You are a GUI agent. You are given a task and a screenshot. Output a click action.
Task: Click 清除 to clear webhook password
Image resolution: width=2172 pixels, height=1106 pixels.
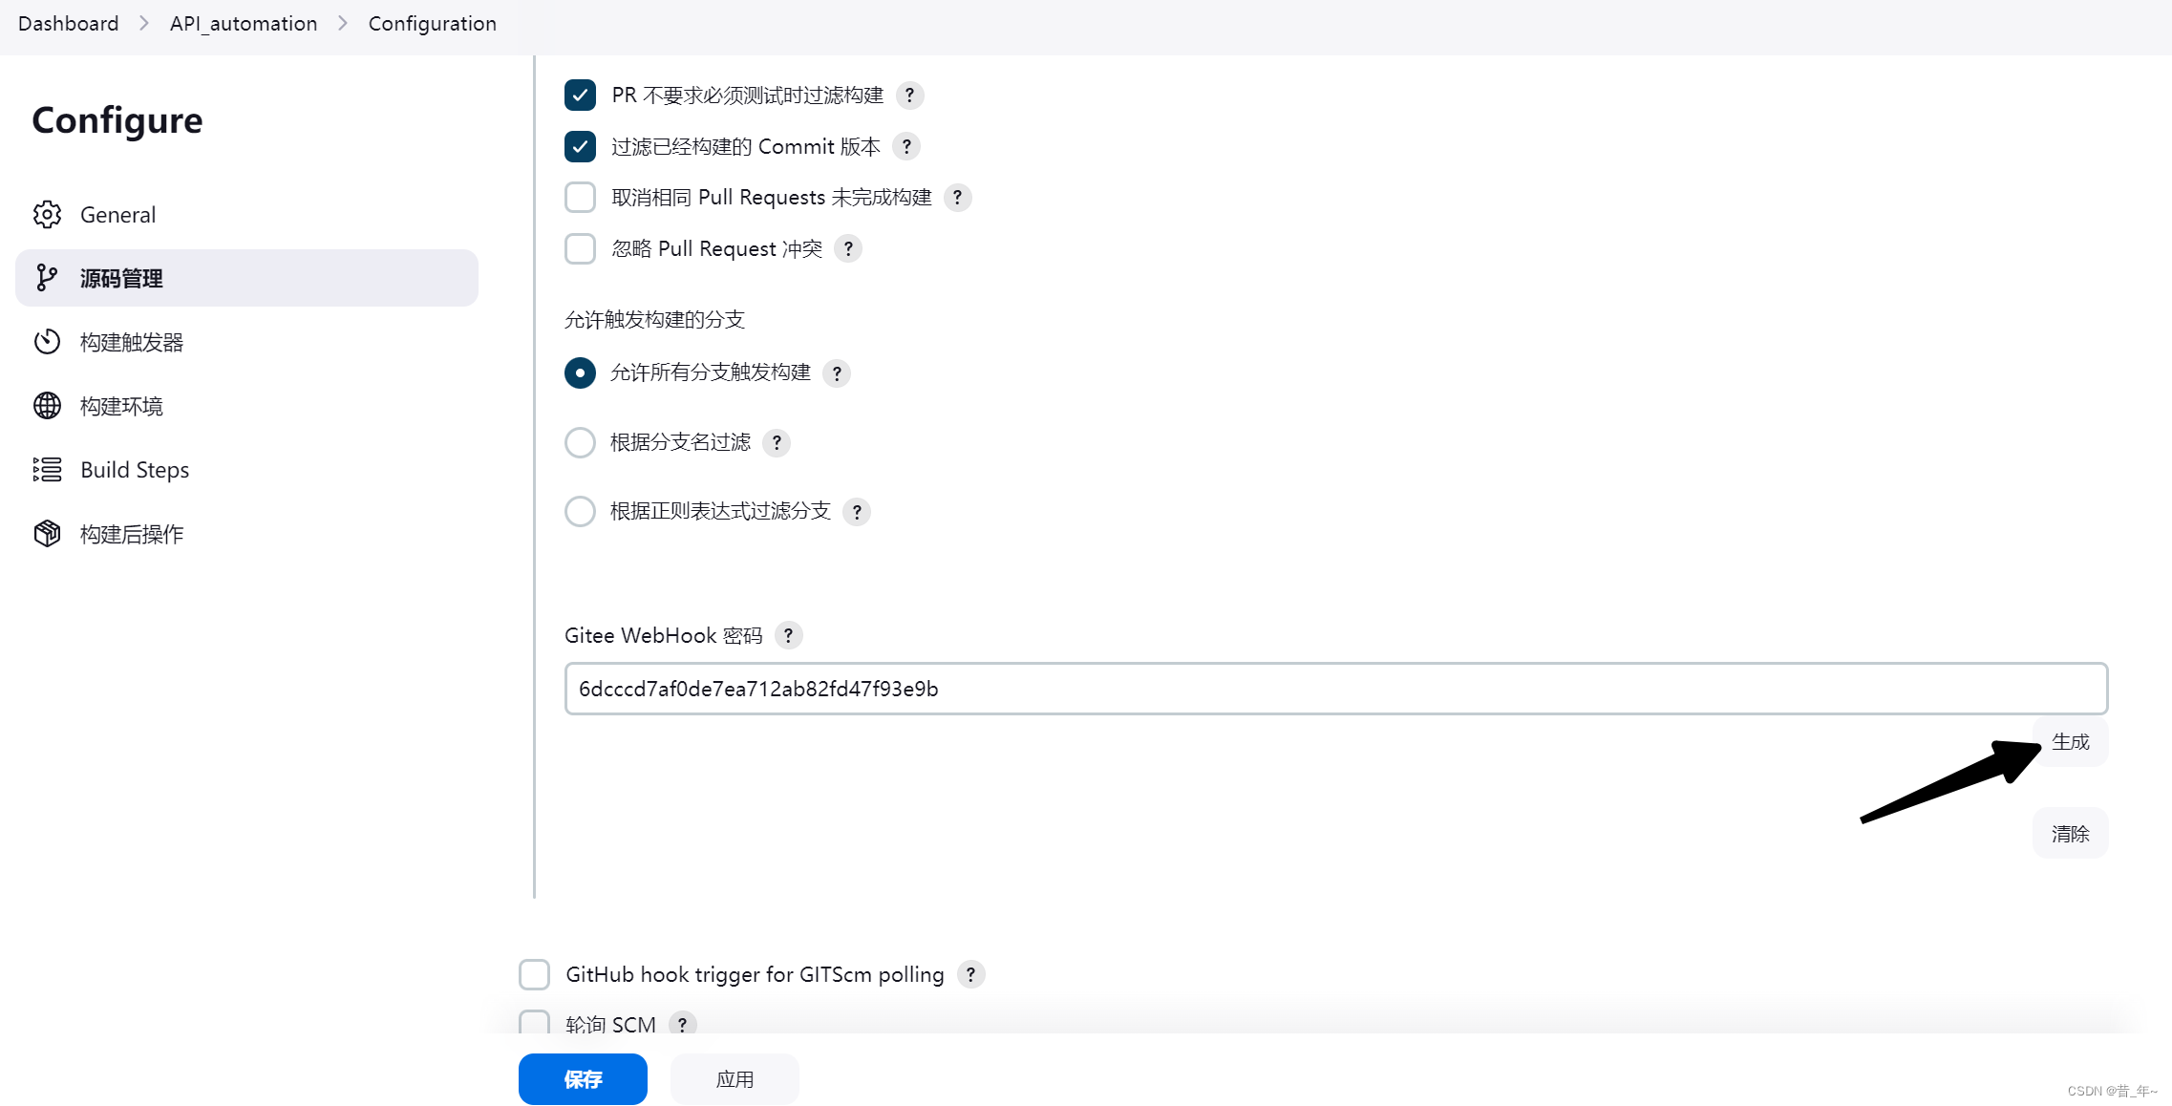(x=2070, y=834)
